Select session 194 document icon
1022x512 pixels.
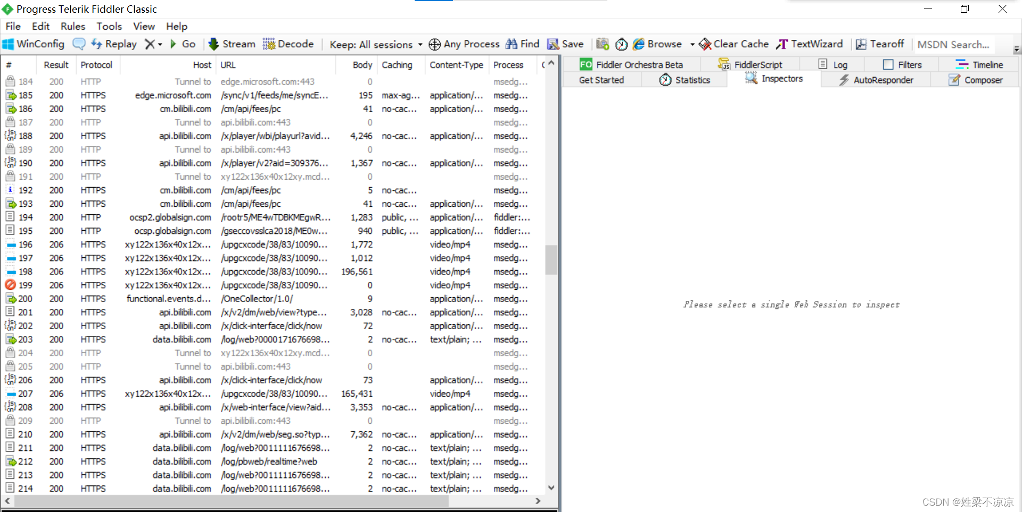pyautogui.click(x=10, y=217)
